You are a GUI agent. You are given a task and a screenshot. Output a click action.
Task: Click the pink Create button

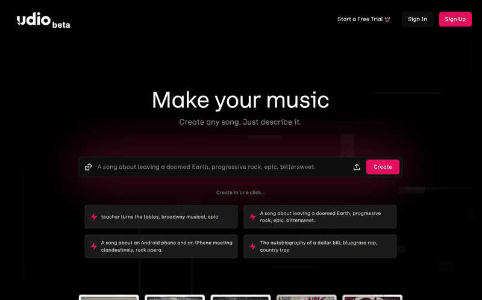tap(383, 167)
